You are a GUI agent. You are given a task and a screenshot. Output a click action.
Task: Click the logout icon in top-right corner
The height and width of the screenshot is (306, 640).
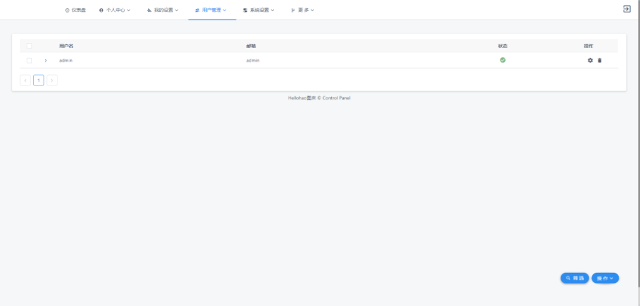pos(627,9)
